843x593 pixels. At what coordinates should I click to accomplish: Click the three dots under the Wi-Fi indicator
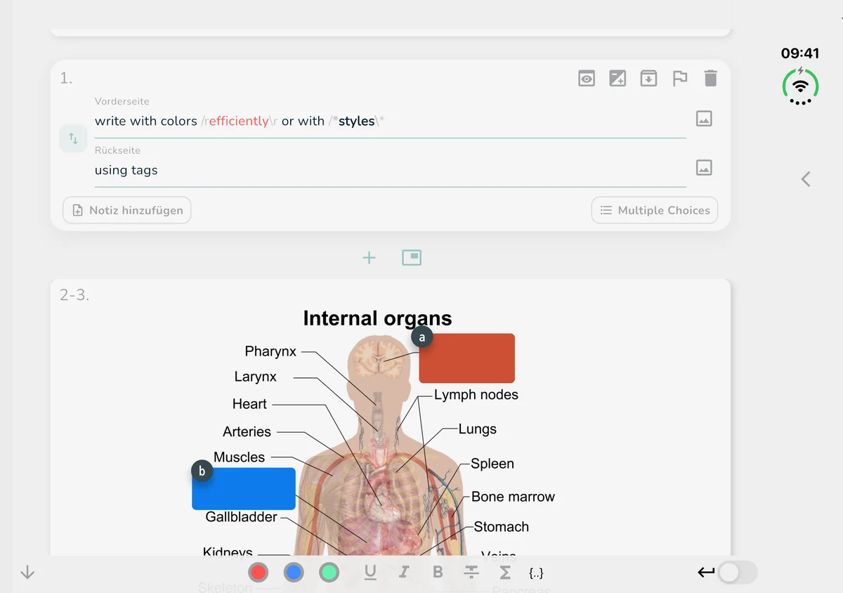coord(800,103)
